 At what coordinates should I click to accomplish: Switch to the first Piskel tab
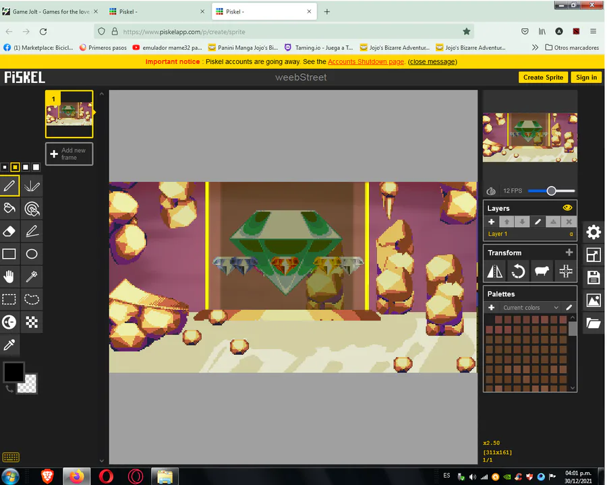pyautogui.click(x=156, y=11)
